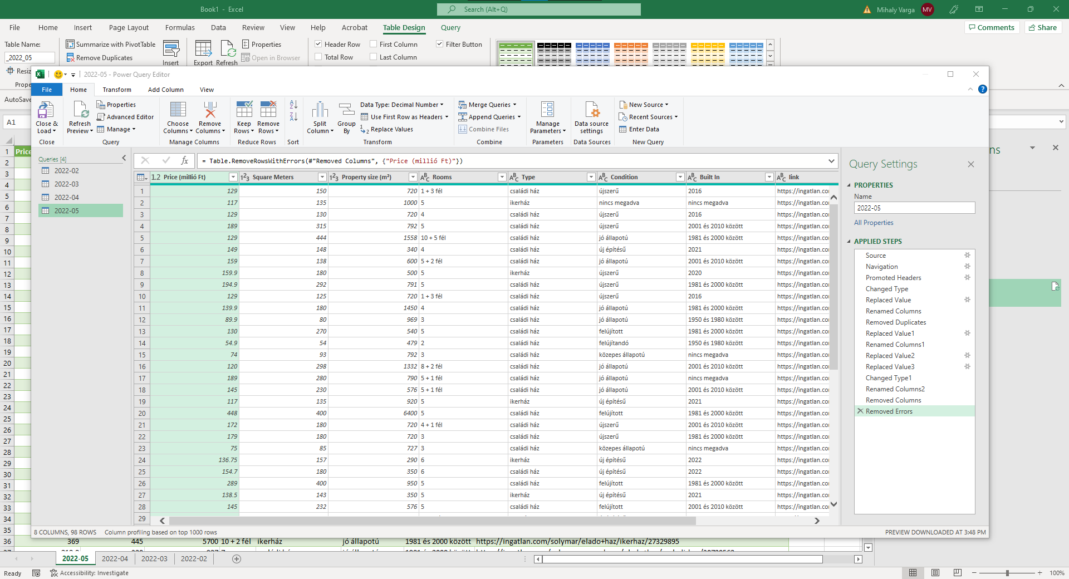Click the Remove Rows icon
1069x579 pixels.
coord(268,110)
